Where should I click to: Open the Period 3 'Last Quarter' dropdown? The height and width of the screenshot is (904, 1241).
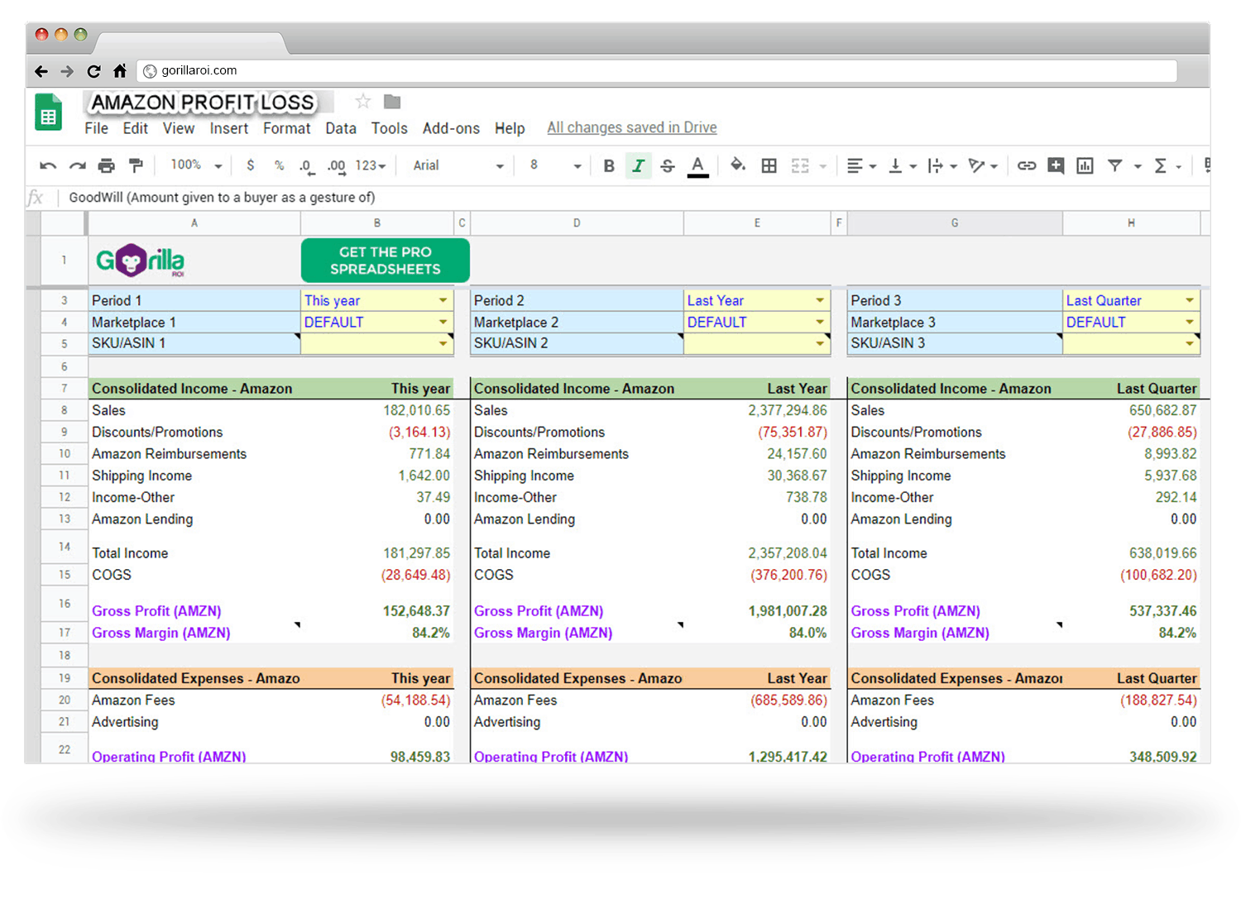tap(1189, 300)
